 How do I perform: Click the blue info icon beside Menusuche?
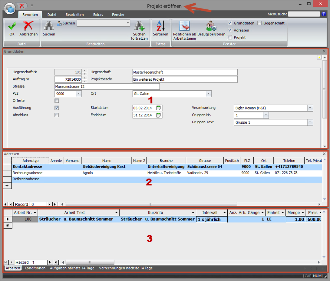(x=324, y=14)
